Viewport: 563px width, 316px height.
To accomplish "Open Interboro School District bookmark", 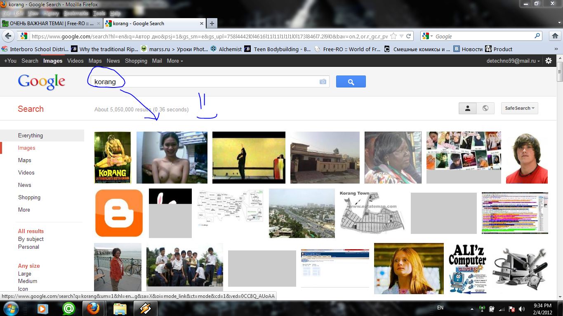I will pyautogui.click(x=35, y=49).
